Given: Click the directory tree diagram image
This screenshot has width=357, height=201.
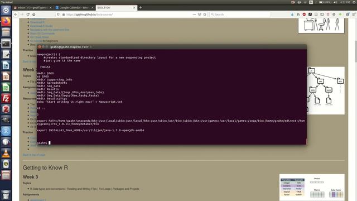Looking at the screenshot, I should 326,90.
